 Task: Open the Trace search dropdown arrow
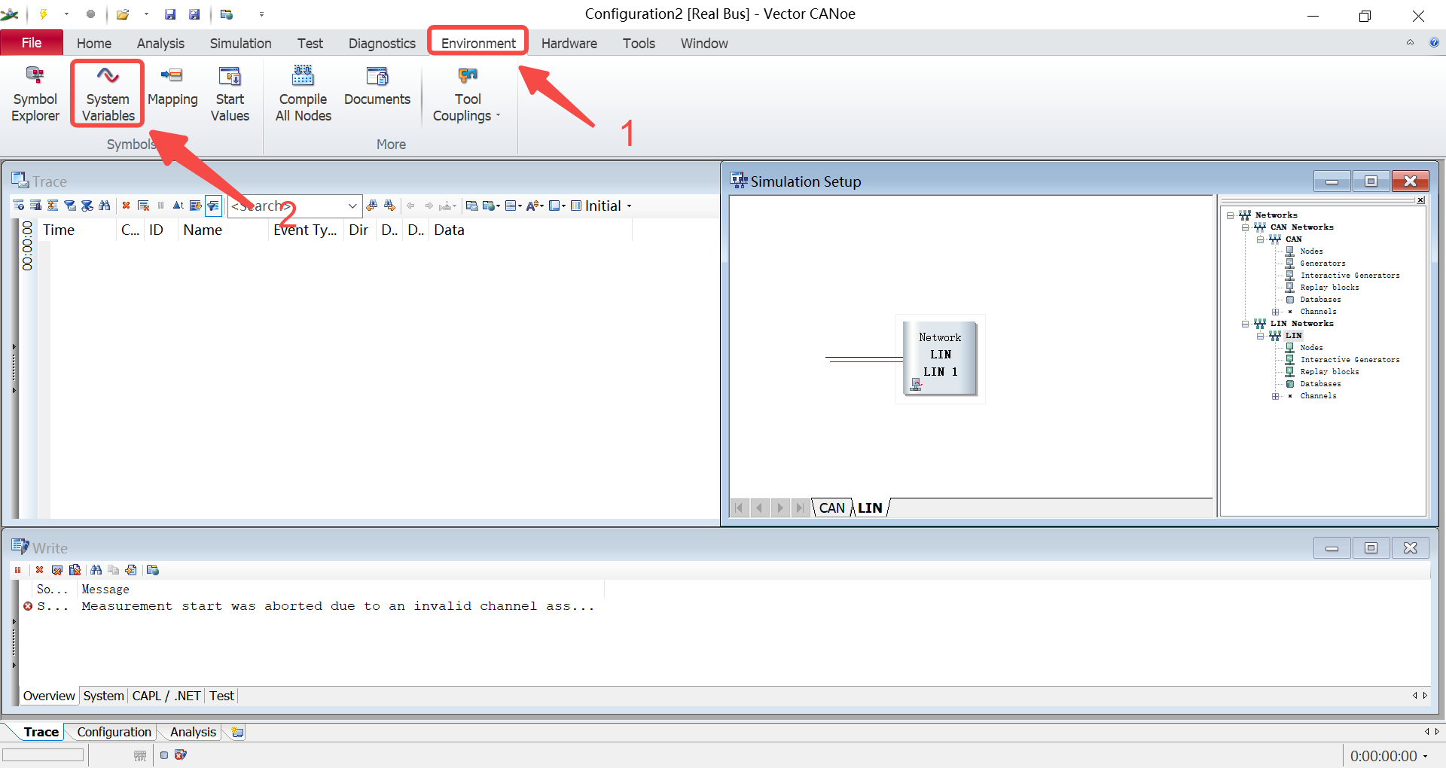pos(352,206)
